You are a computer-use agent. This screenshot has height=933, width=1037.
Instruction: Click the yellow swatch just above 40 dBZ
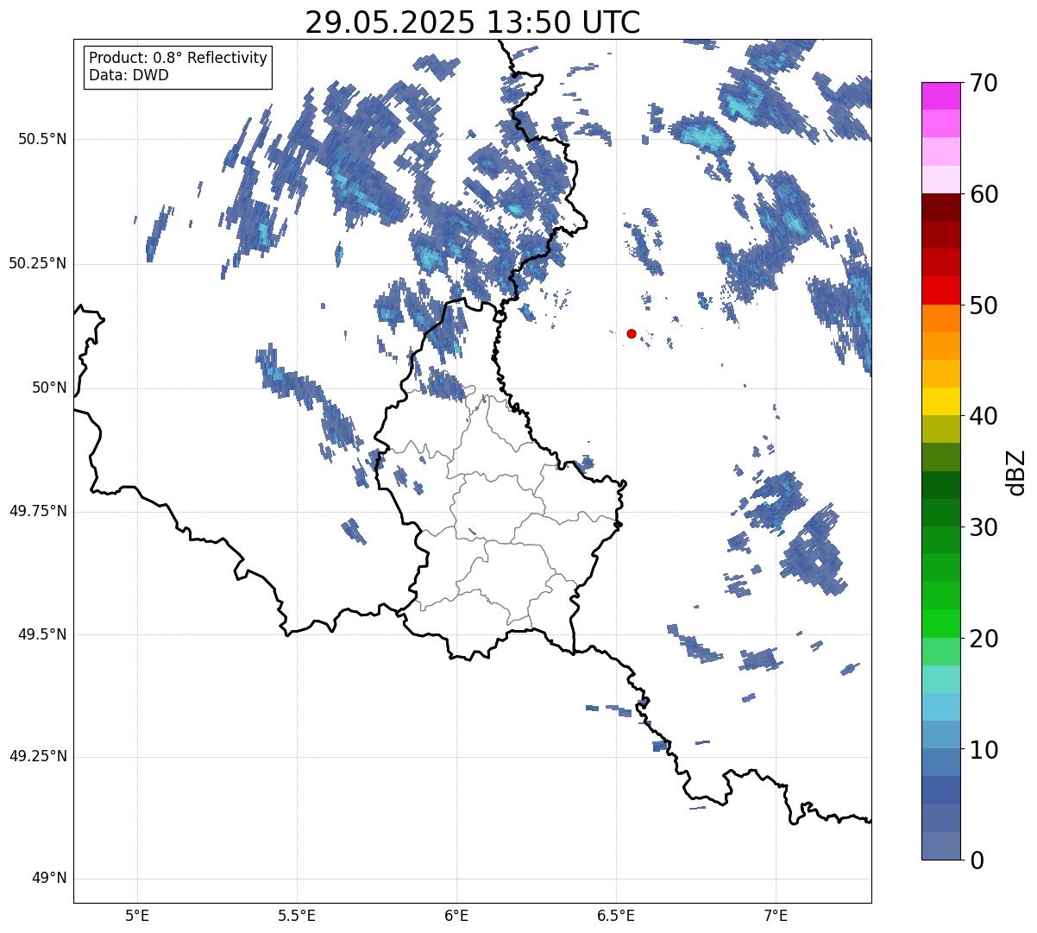point(941,401)
